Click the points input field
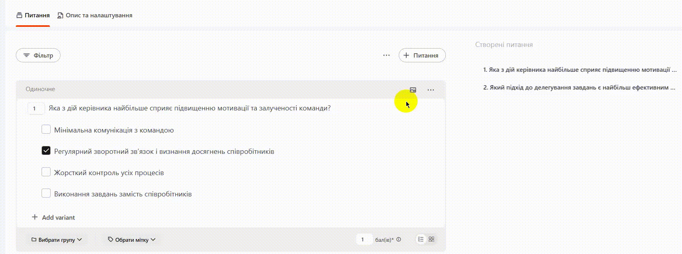 tap(364, 239)
